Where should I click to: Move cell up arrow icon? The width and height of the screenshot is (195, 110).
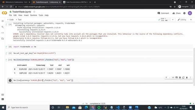166,77
